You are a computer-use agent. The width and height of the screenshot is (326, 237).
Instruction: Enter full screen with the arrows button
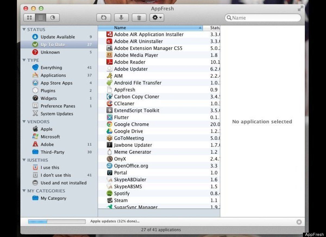click(300, 9)
